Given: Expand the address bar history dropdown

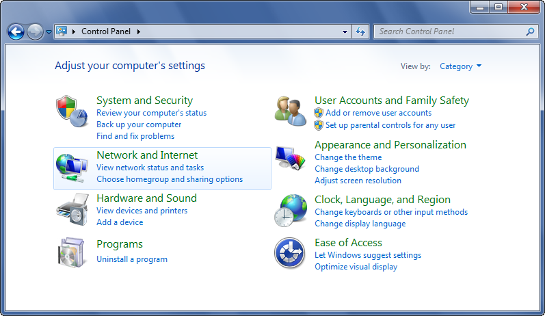Looking at the screenshot, I should pos(345,31).
